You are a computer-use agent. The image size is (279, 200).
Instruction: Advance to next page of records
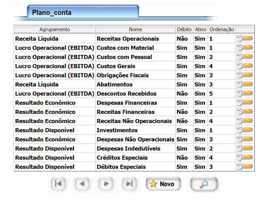(106, 184)
